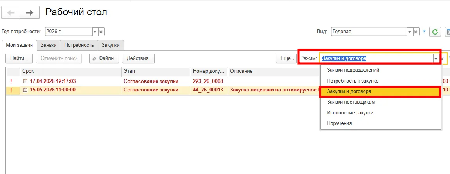Image resolution: width=450 pixels, height=174 pixels.
Task: Open the Закупки tab
Action: [111, 45]
